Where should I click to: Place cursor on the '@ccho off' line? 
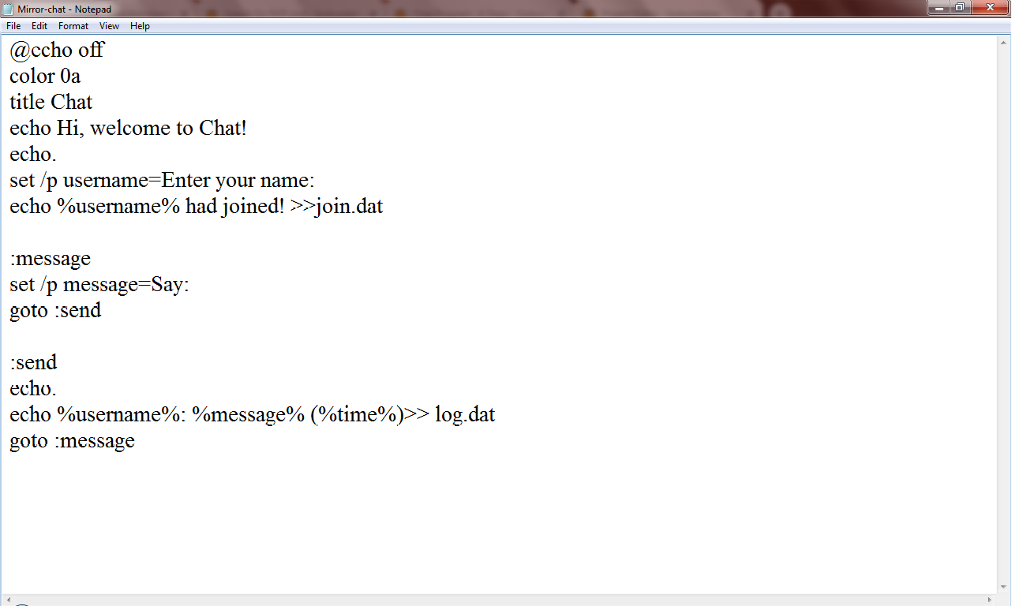(55, 50)
